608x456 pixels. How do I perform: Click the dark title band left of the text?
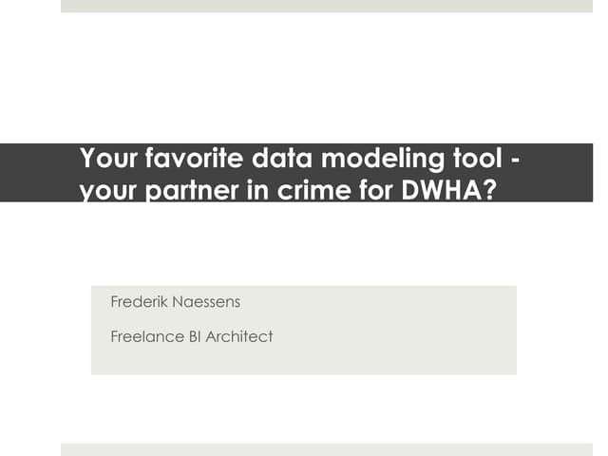tap(38, 172)
